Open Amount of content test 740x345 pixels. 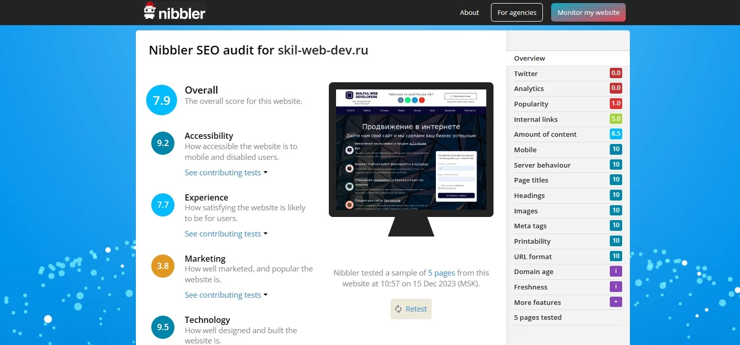(x=568, y=134)
